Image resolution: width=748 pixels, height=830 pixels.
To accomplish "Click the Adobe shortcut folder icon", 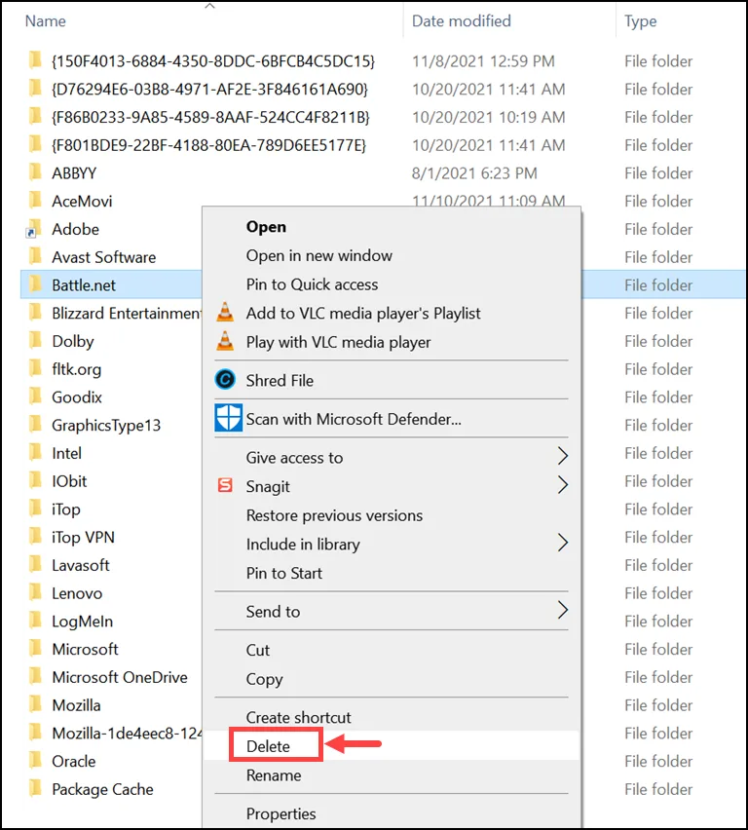I will point(34,229).
